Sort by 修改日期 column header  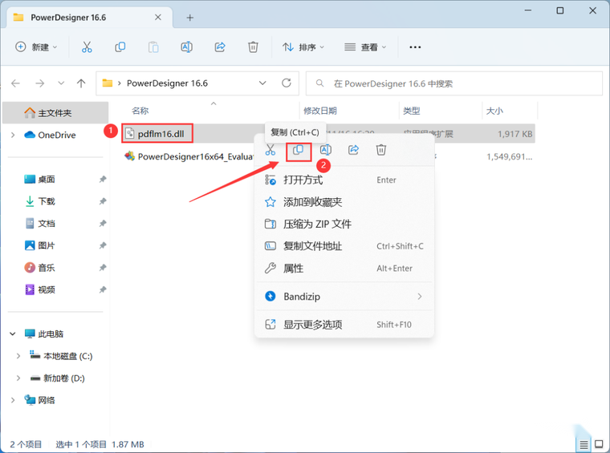(x=319, y=111)
